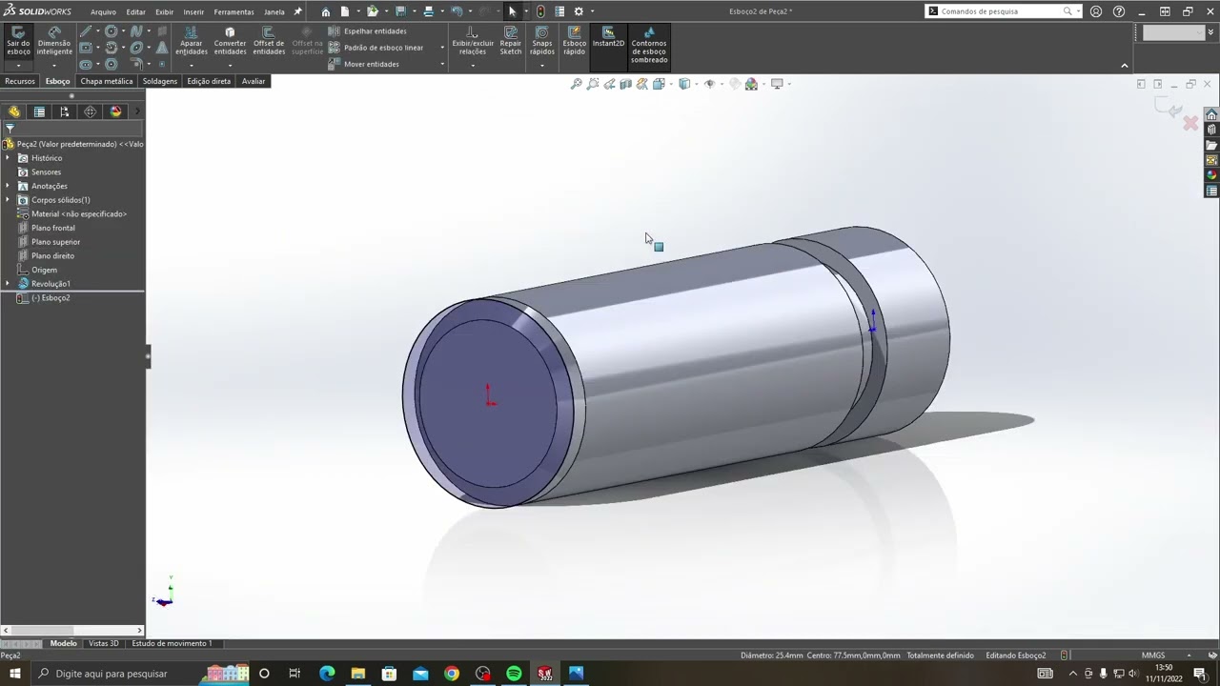
Task: Select the Corner Rectangle sketch tool
Action: [86, 48]
